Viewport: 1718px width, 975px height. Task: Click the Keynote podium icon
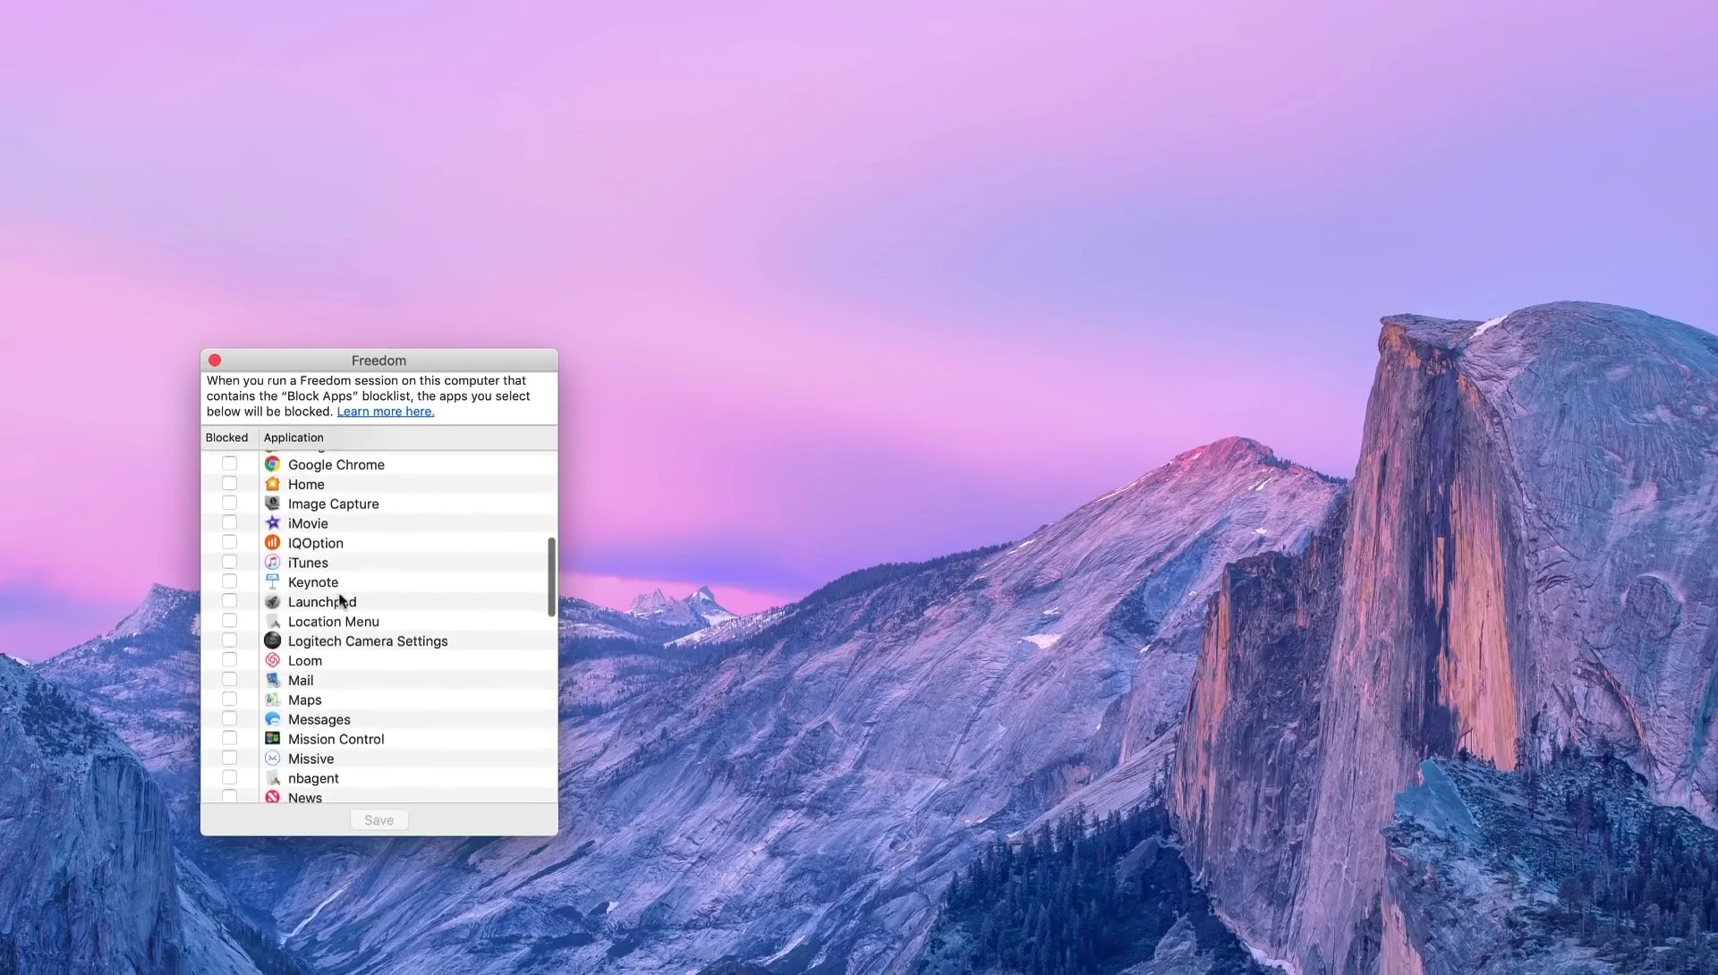(x=273, y=582)
